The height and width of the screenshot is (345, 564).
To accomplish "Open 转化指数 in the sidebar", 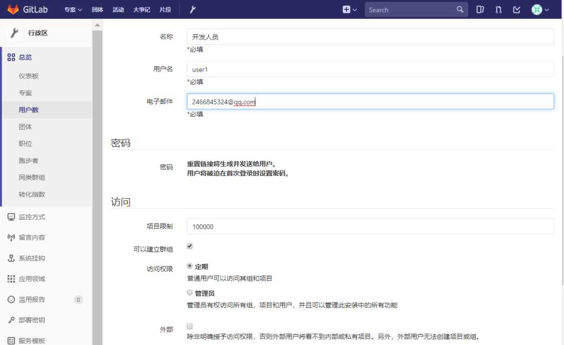I will tap(32, 194).
